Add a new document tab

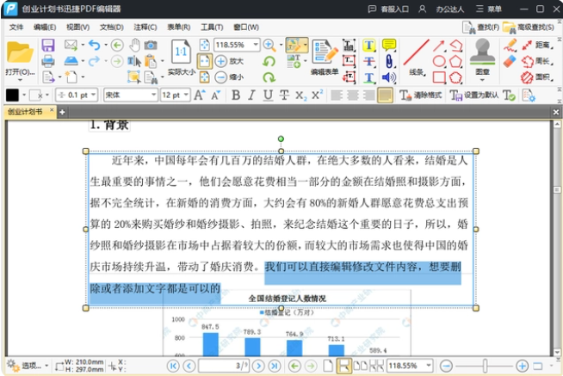62,113
